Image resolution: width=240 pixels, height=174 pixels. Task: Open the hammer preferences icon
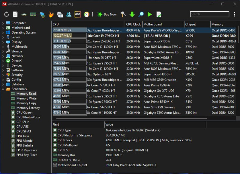pyautogui.click(x=123, y=14)
